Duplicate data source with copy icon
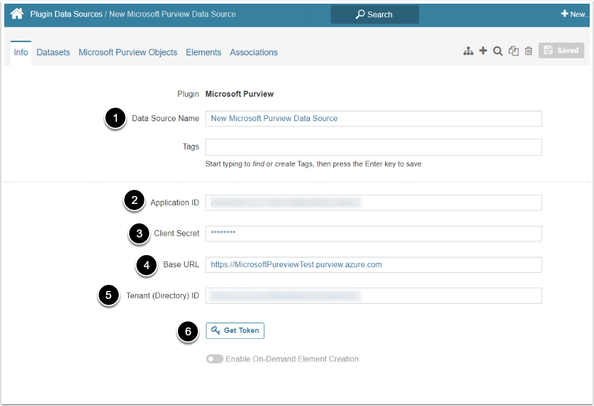Image resolution: width=594 pixels, height=406 pixels. [514, 51]
